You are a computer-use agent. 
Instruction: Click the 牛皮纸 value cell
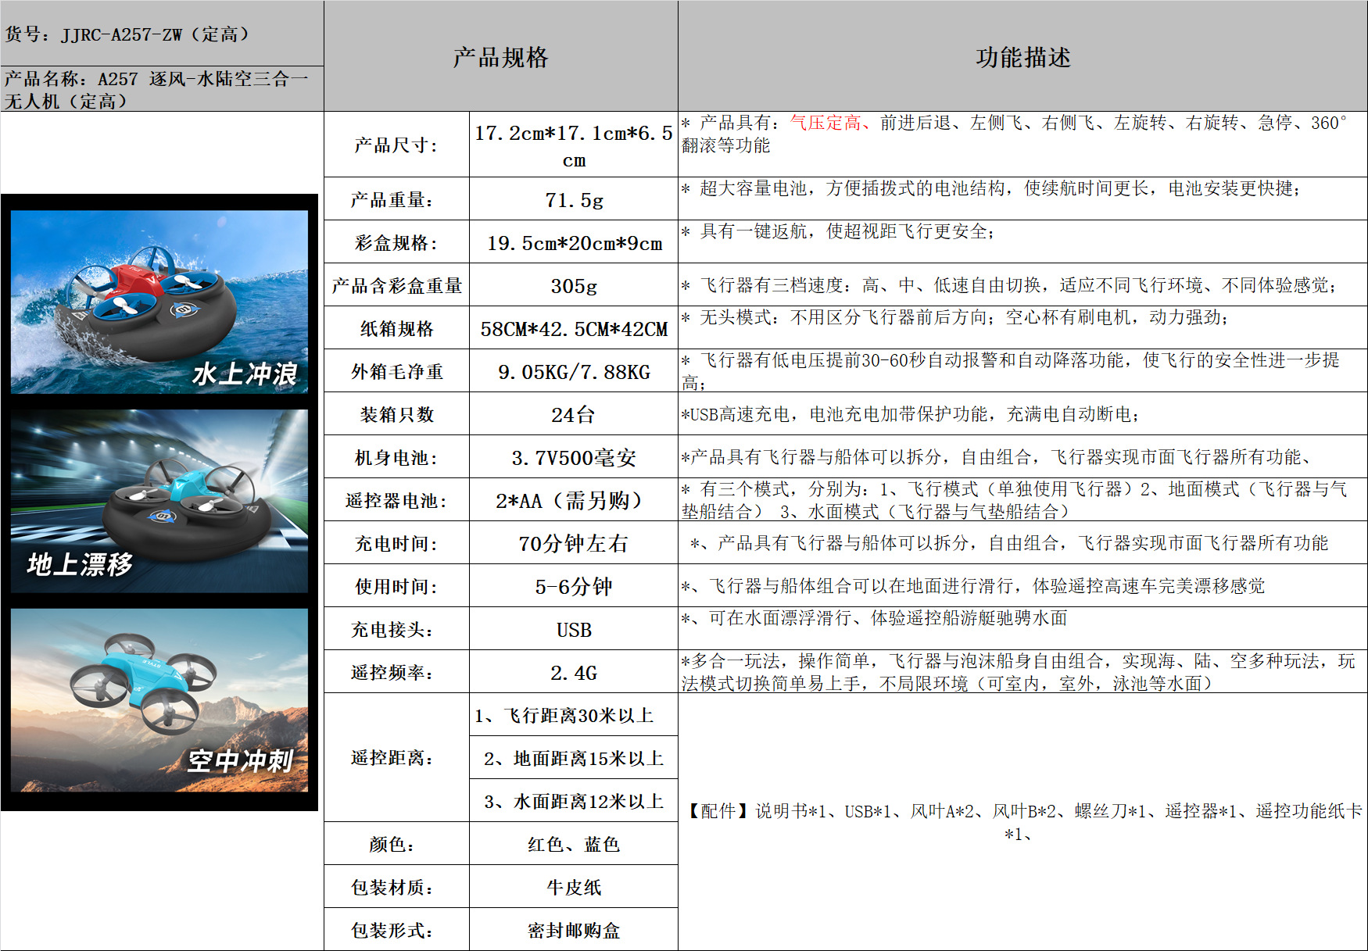coord(574,887)
